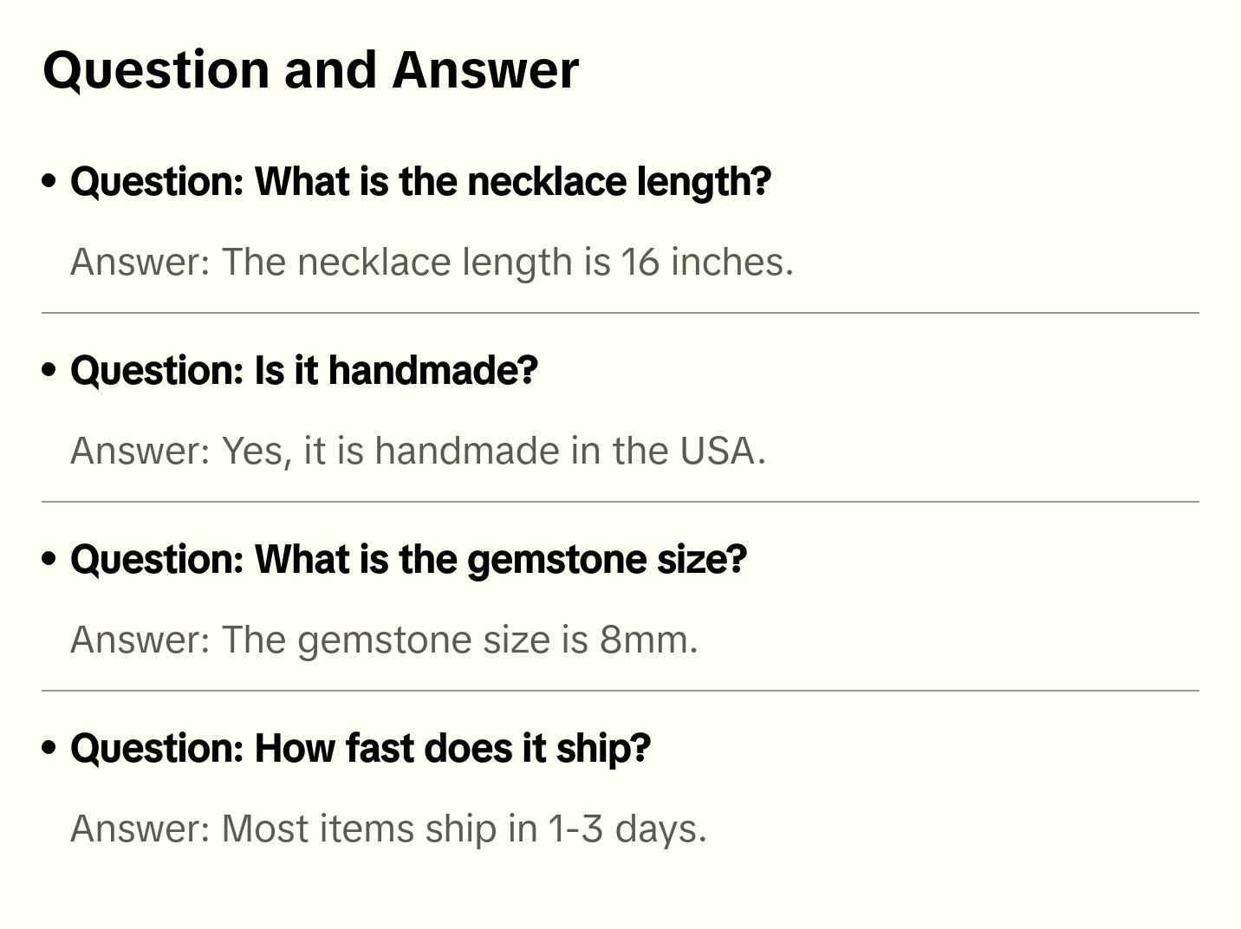Expand the necklace length question
The width and height of the screenshot is (1241, 929).
(x=420, y=182)
